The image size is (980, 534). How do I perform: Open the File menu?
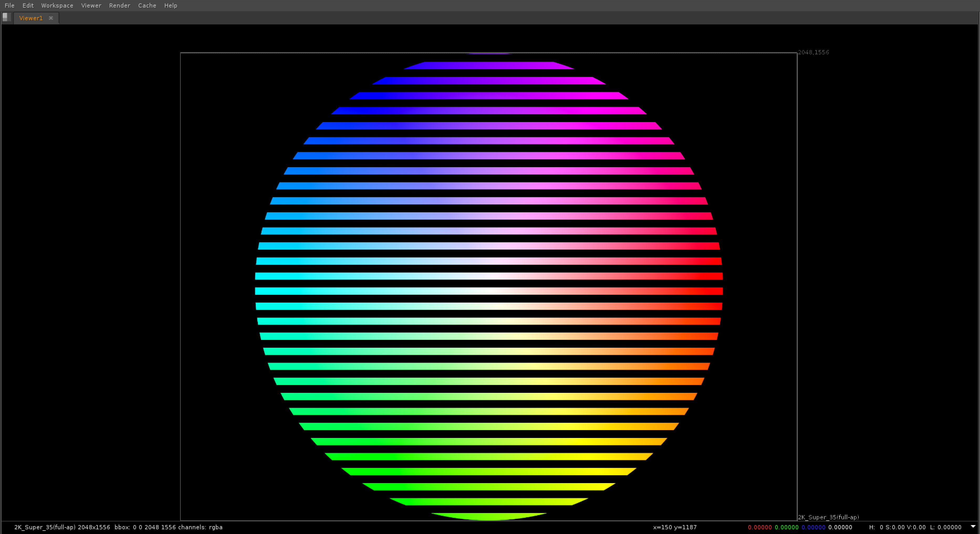coord(9,5)
